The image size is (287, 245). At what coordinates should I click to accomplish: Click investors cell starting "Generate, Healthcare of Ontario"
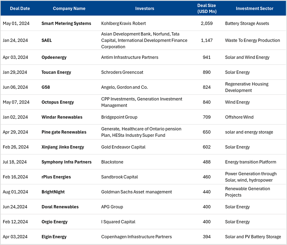point(141,132)
